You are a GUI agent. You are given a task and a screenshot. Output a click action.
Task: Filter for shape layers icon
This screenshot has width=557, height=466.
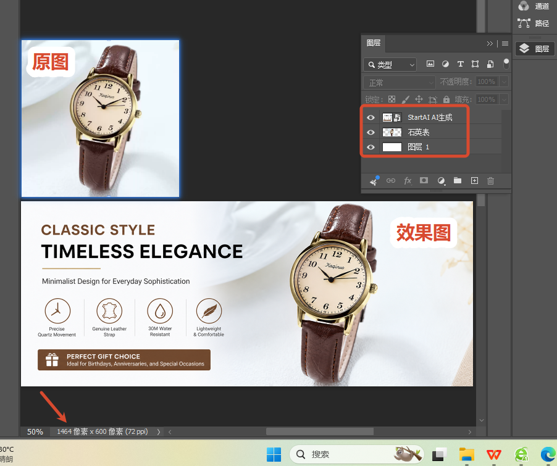point(475,64)
